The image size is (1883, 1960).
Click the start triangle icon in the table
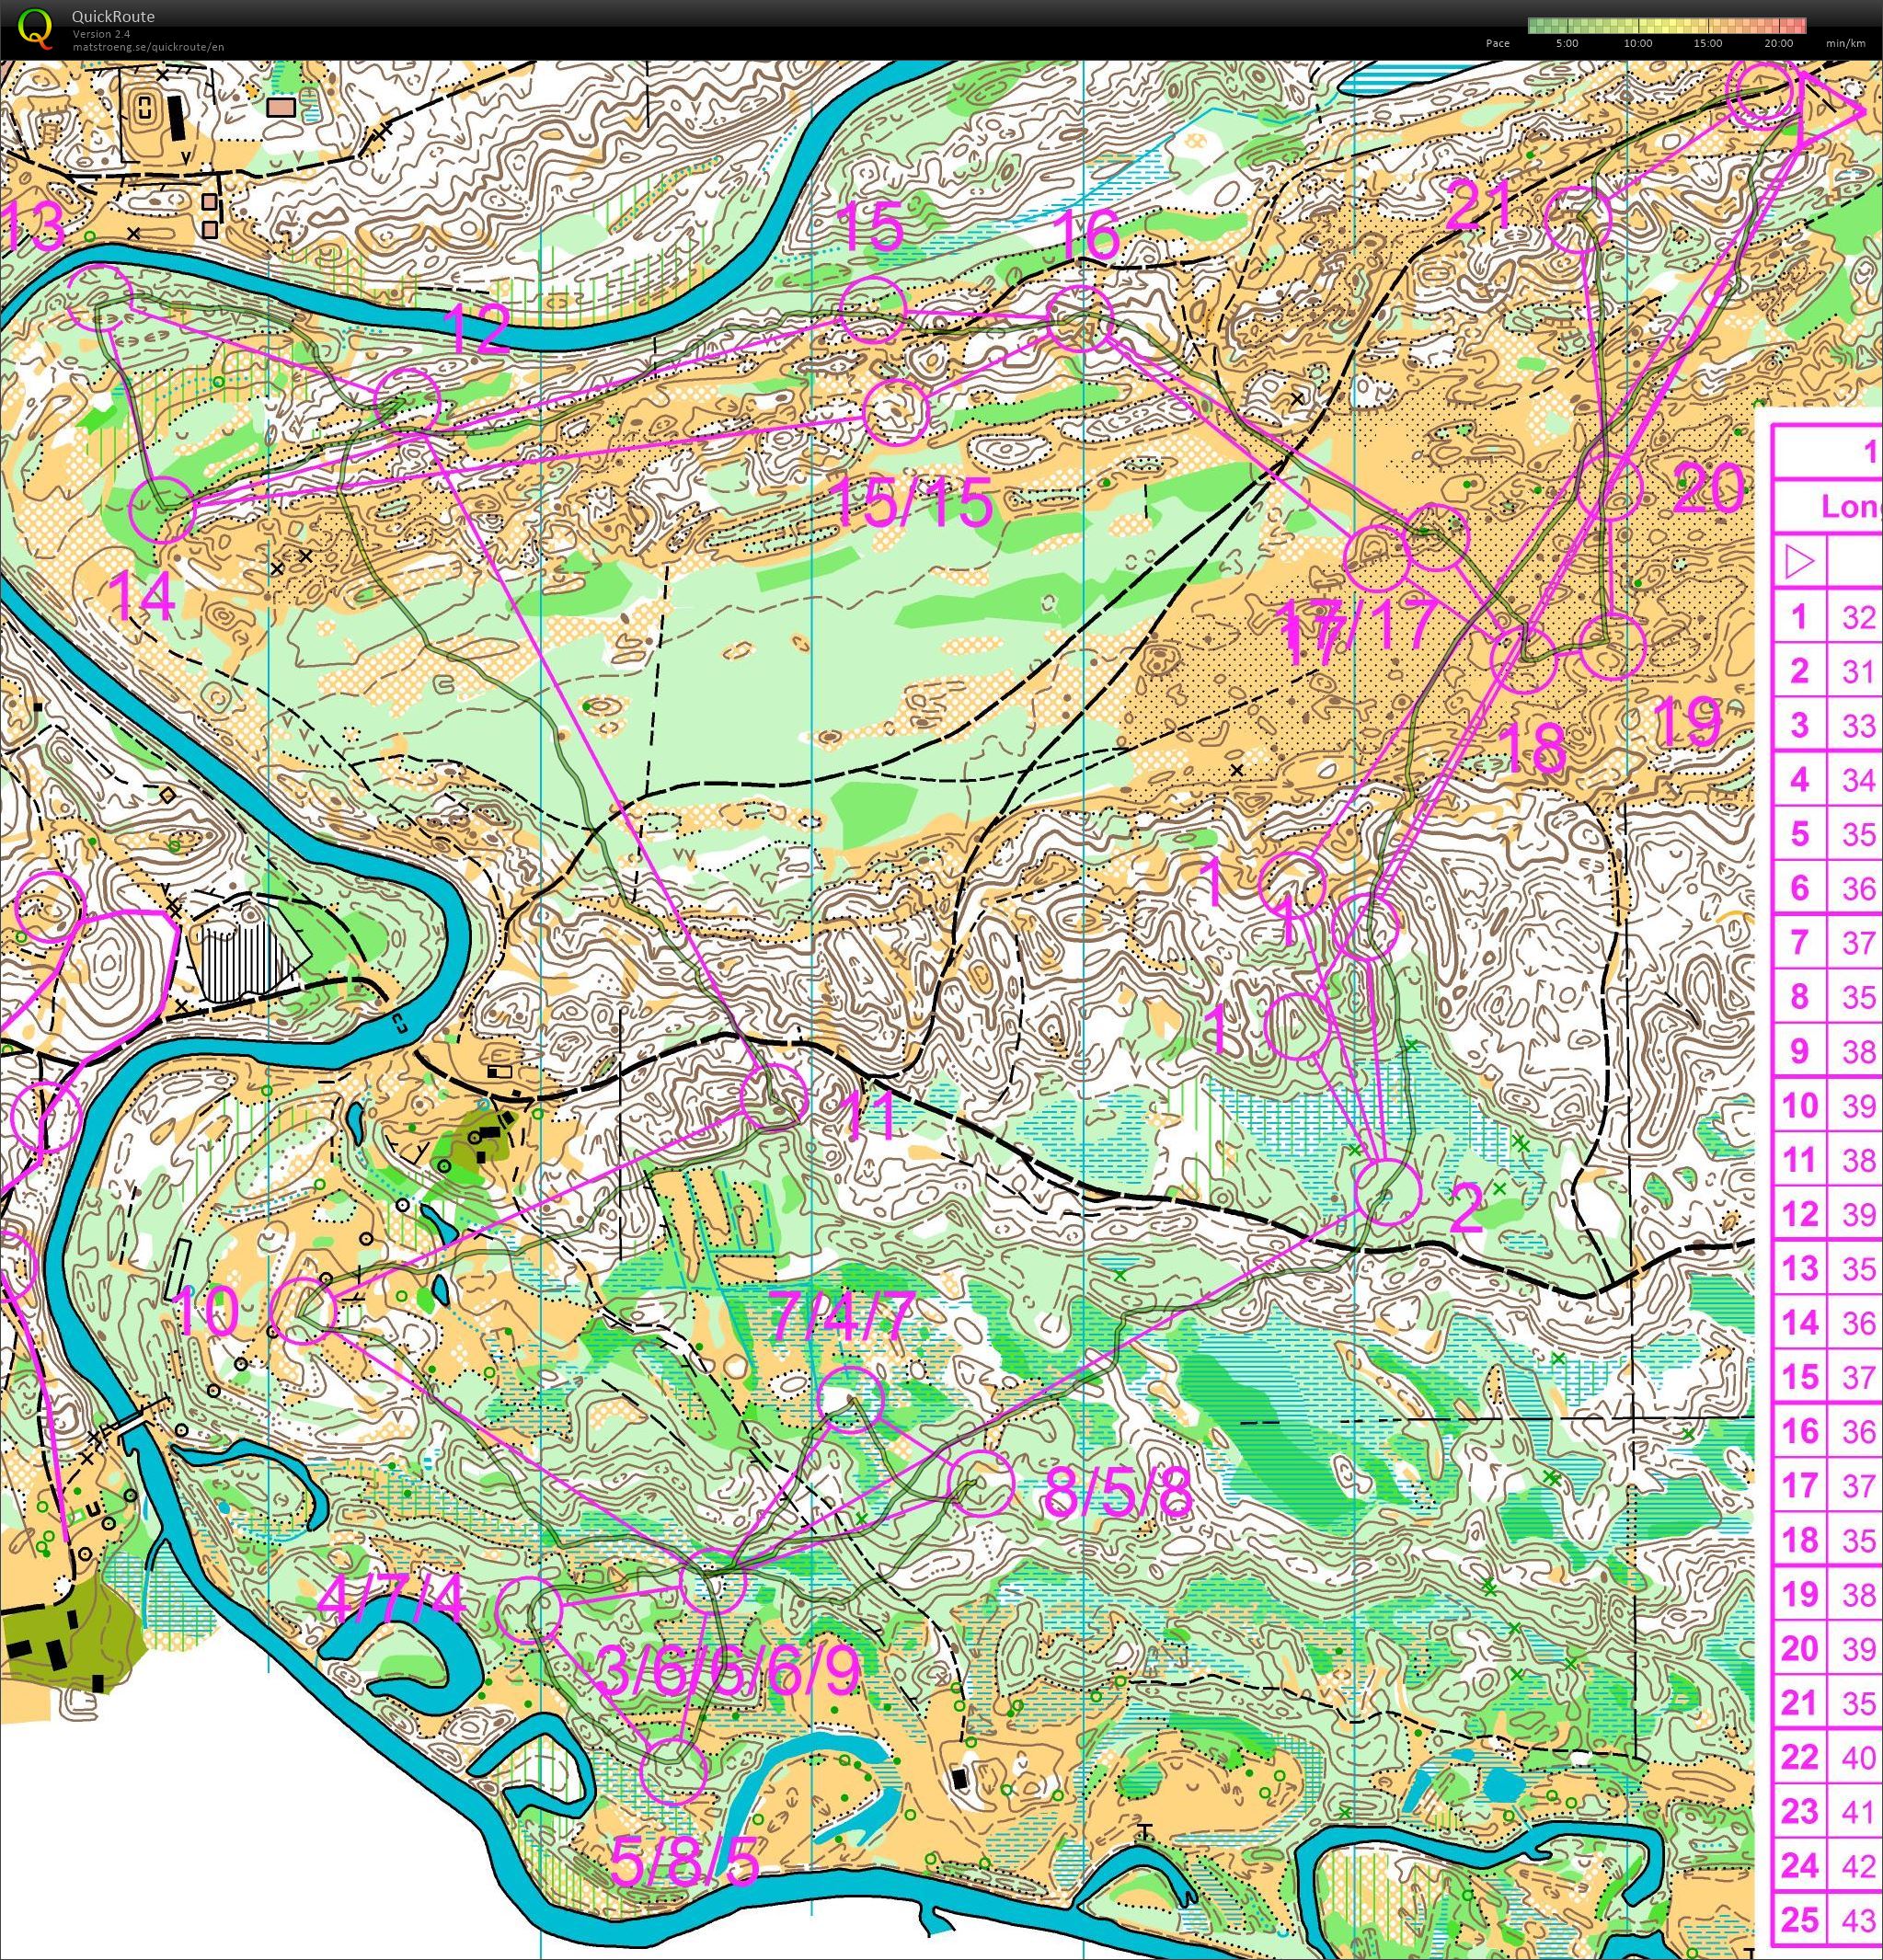tap(1799, 563)
